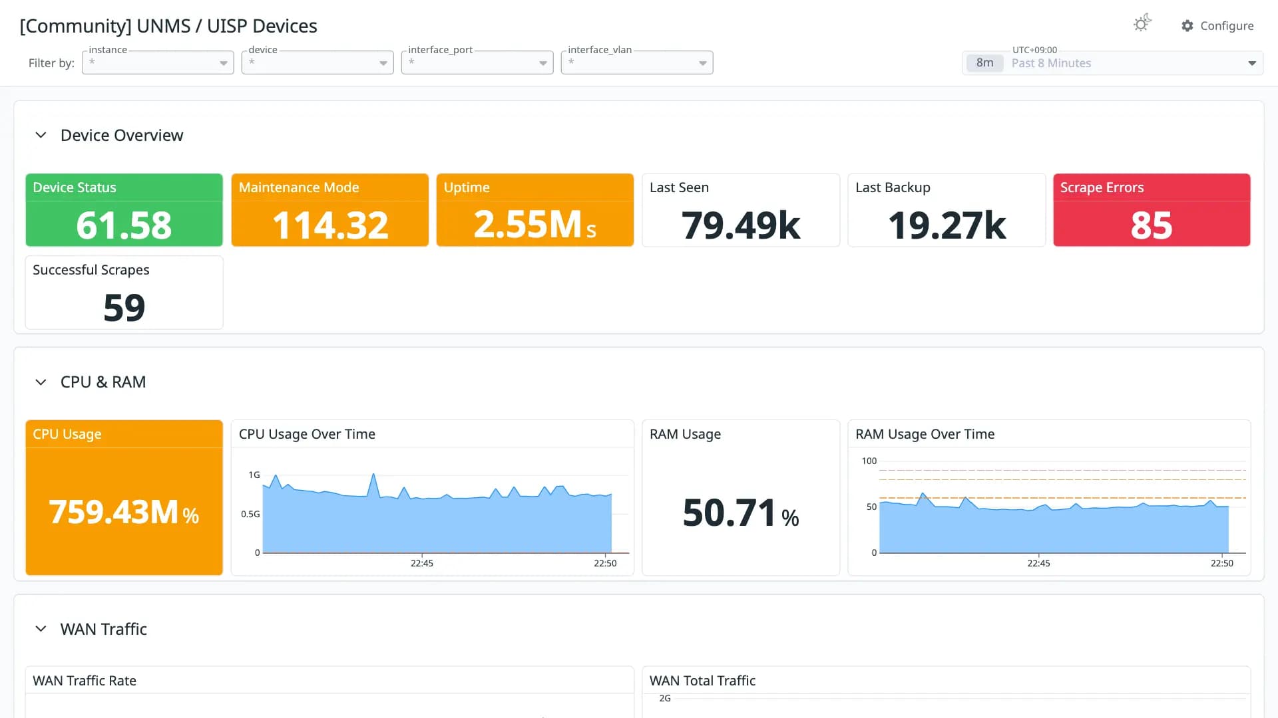Collapse the Device Overview section chevron
Viewport: 1278px width, 718px height.
click(x=41, y=135)
